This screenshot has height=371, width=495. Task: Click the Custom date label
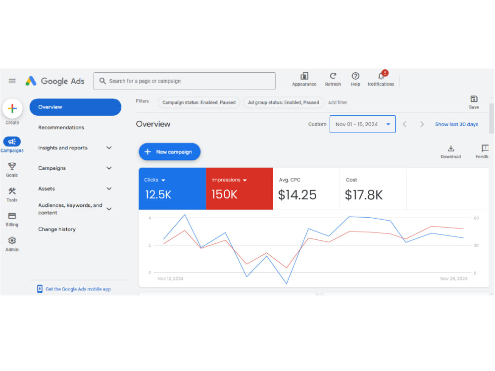(317, 124)
